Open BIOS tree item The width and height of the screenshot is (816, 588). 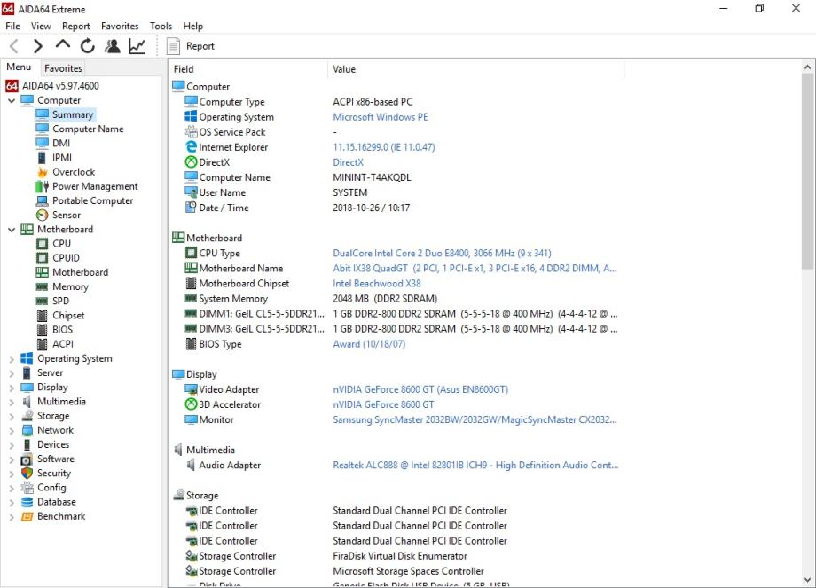(62, 330)
